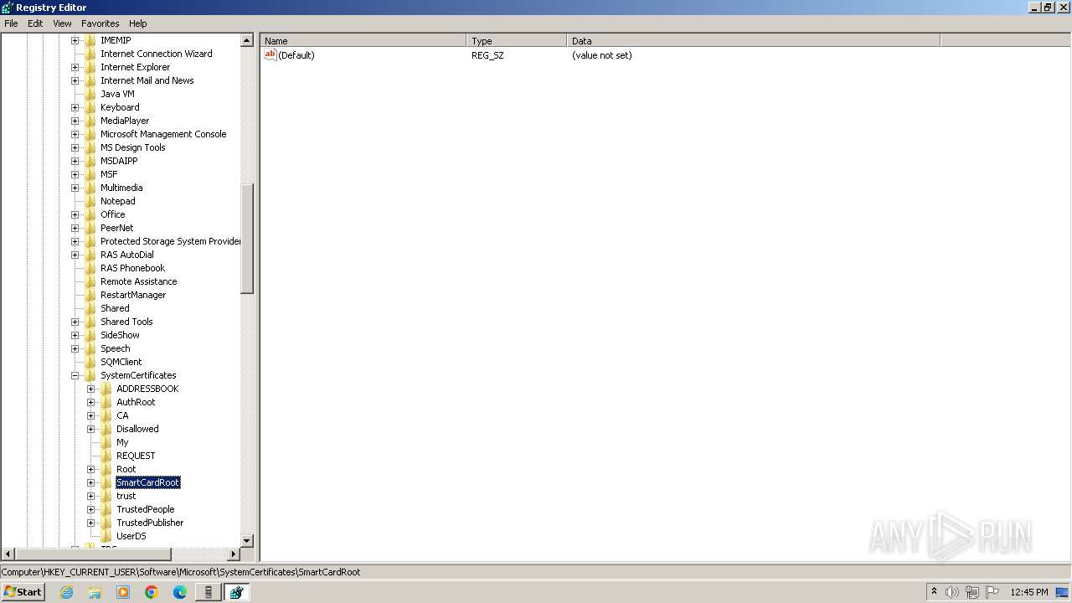The width and height of the screenshot is (1072, 603).
Task: Select the Internet Mail and News key
Action: click(x=147, y=80)
